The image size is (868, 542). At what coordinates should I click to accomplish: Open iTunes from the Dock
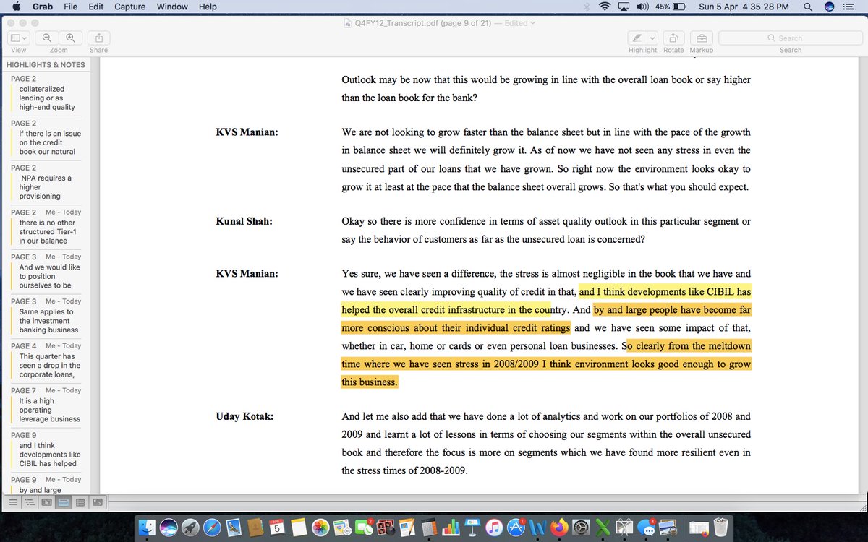494,527
